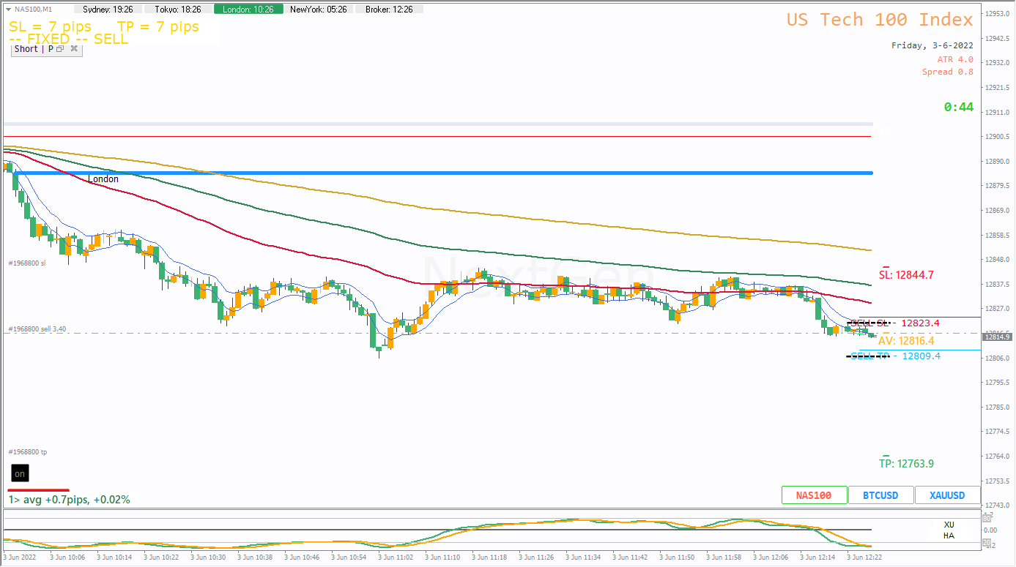The height and width of the screenshot is (567, 1016).
Task: Switch chart to XAUUSD symbol
Action: [947, 495]
